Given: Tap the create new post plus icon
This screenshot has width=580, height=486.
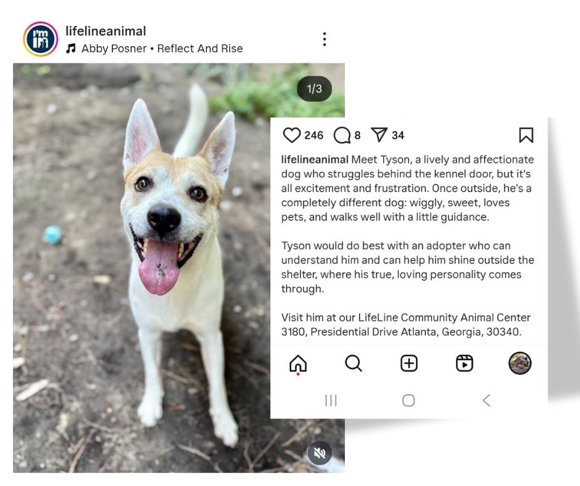Looking at the screenshot, I should [x=408, y=363].
